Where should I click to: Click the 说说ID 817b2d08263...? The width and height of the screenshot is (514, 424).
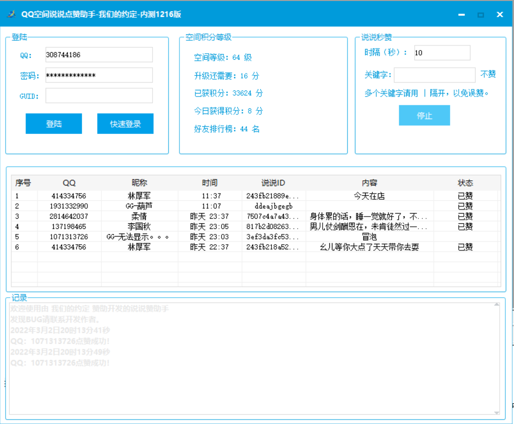(273, 227)
